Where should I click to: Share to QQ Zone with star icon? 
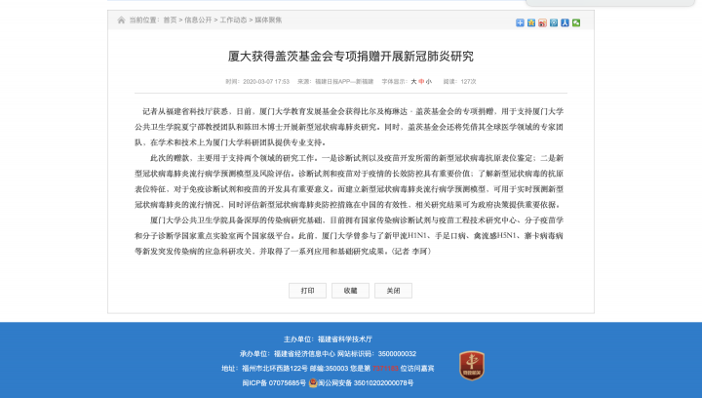(531, 22)
